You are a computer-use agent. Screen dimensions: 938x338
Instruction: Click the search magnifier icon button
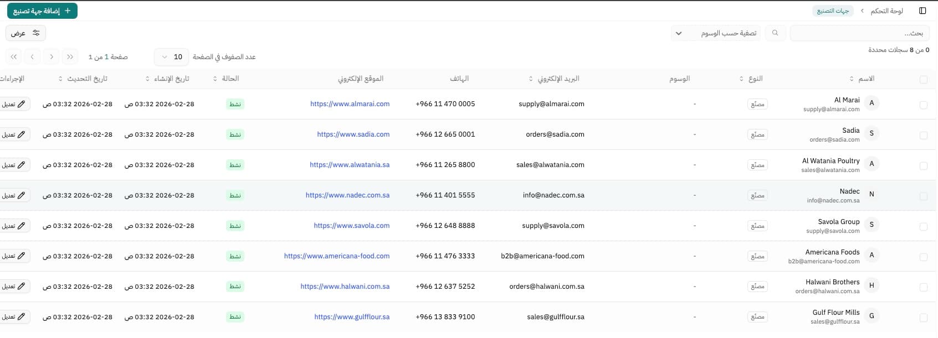(775, 33)
